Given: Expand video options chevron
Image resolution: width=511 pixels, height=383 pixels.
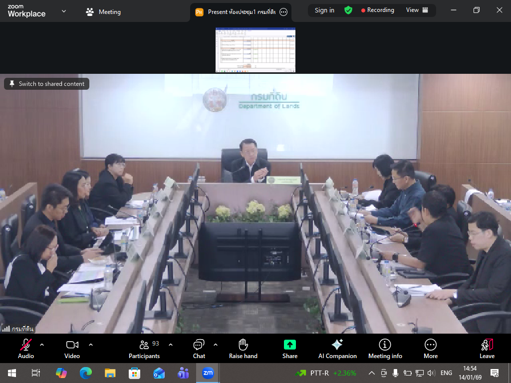Looking at the screenshot, I should pyautogui.click(x=91, y=345).
